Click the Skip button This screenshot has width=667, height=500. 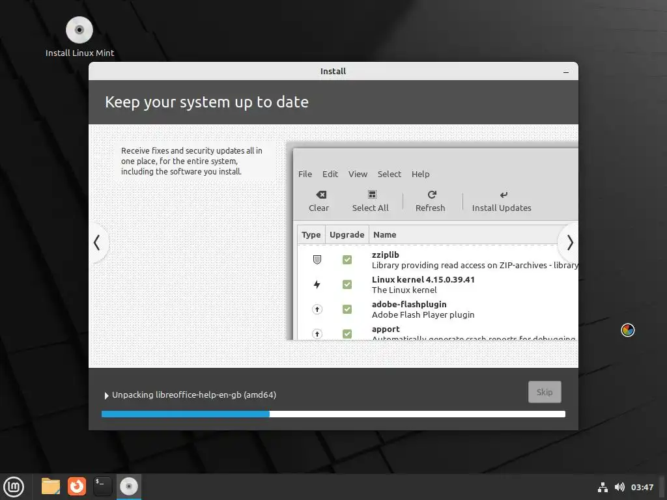tap(545, 392)
